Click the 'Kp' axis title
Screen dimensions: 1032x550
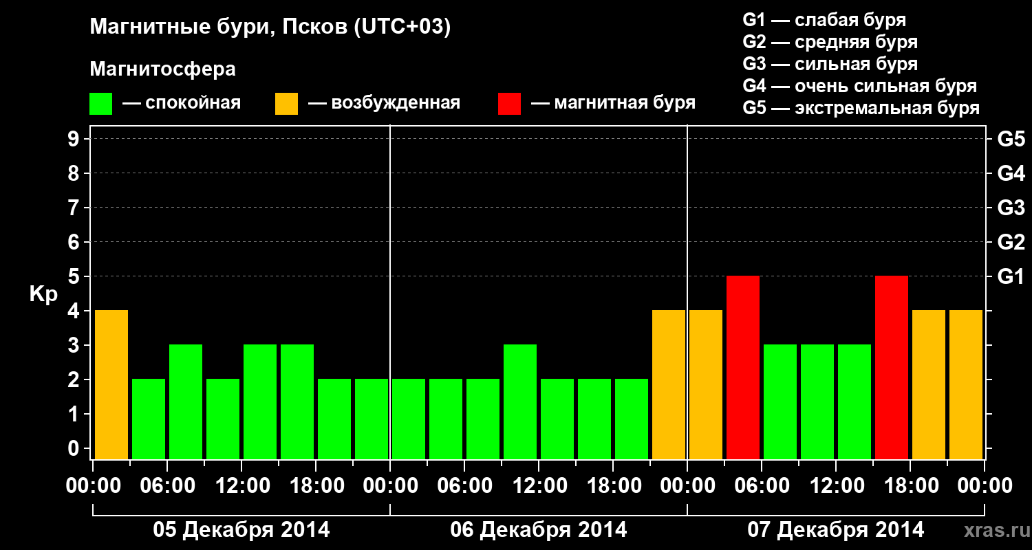tap(43, 294)
